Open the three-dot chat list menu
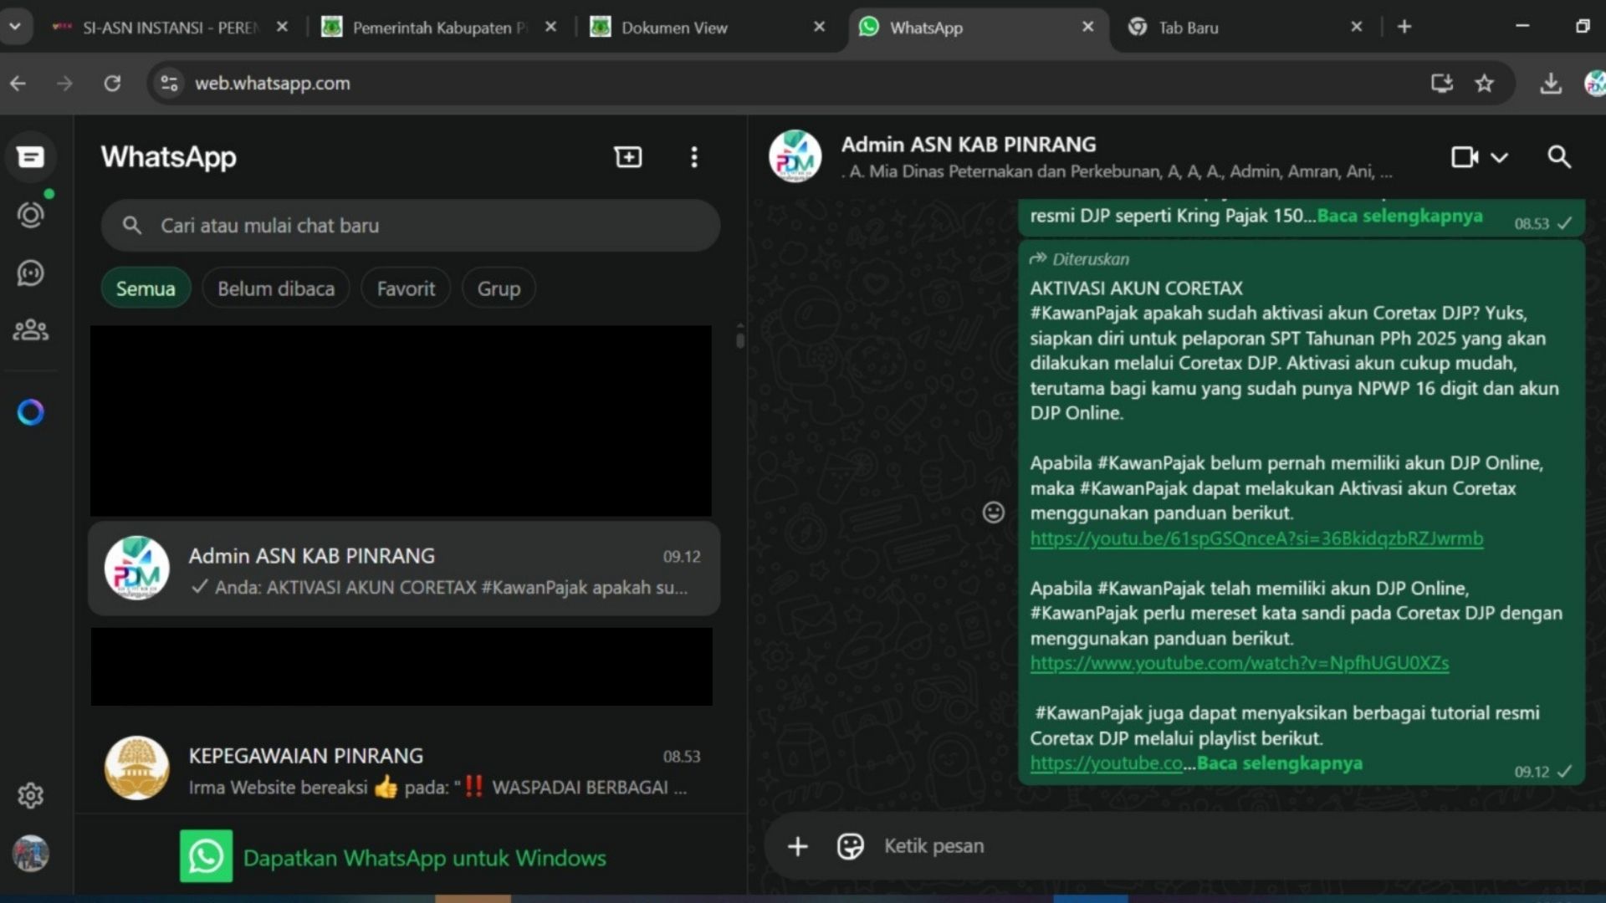The image size is (1606, 903). (x=693, y=157)
